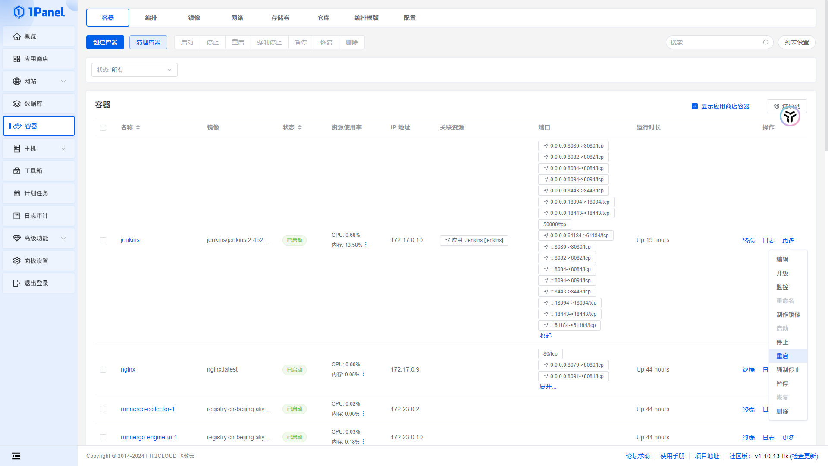Switch to the 存储卷 tab
This screenshot has height=466, width=828.
point(280,18)
